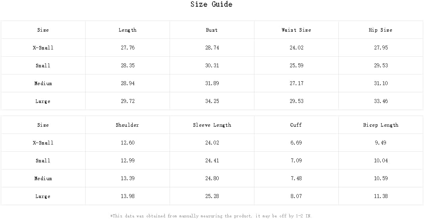Click the Waist Size header
This screenshot has height=219, width=424.
[x=296, y=30]
